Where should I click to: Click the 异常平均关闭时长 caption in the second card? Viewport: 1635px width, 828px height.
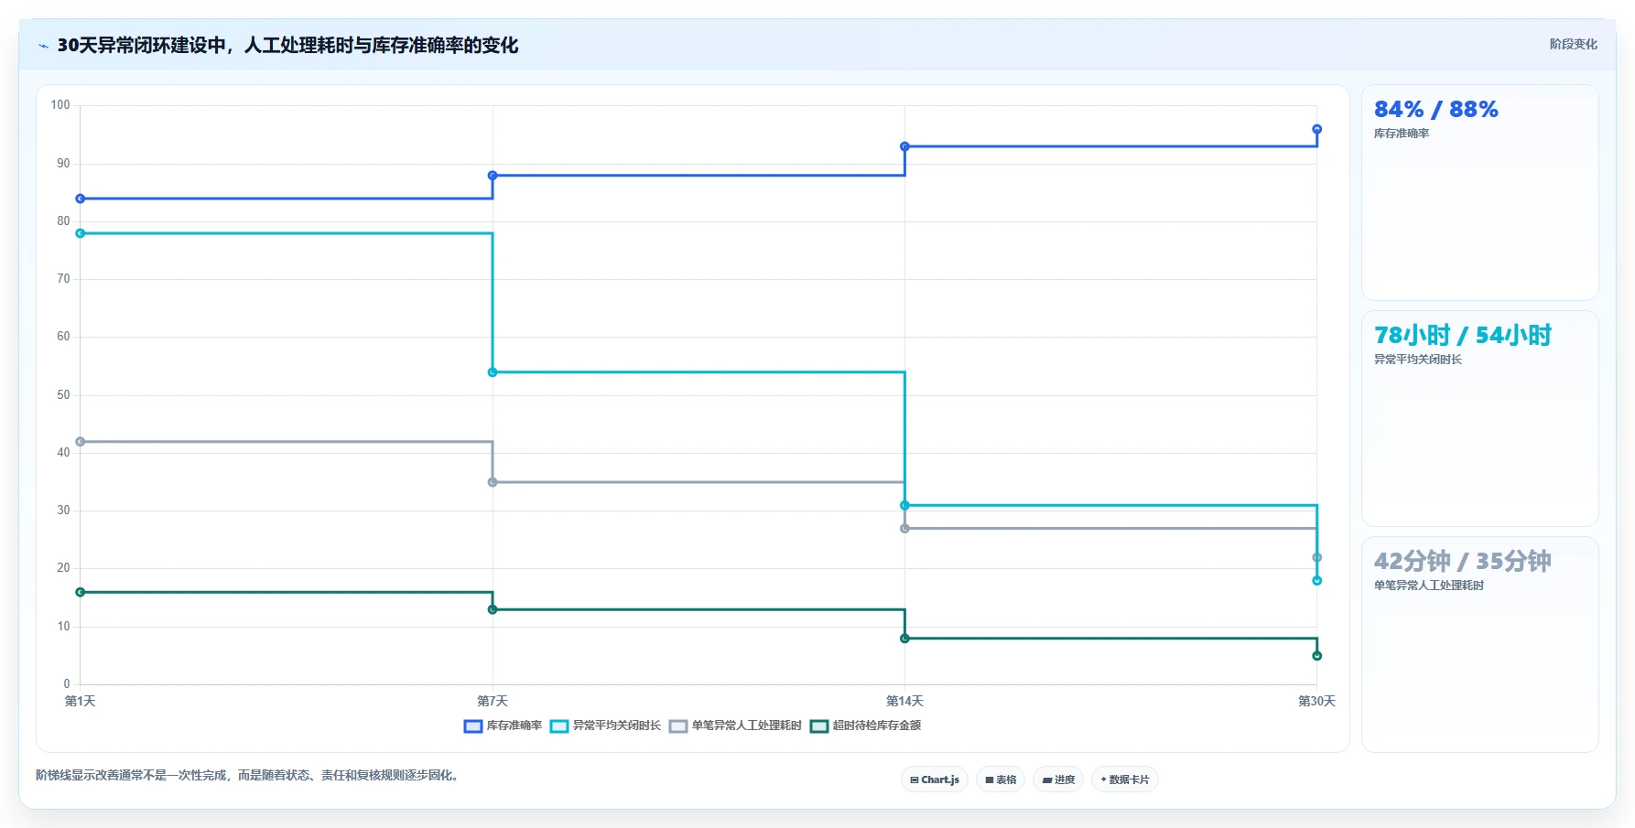(x=1417, y=360)
